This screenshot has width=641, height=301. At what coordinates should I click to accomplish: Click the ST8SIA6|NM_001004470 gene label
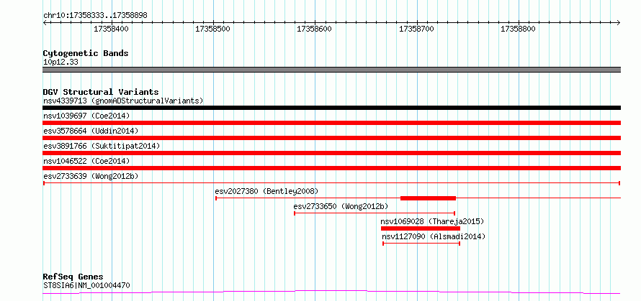86,285
